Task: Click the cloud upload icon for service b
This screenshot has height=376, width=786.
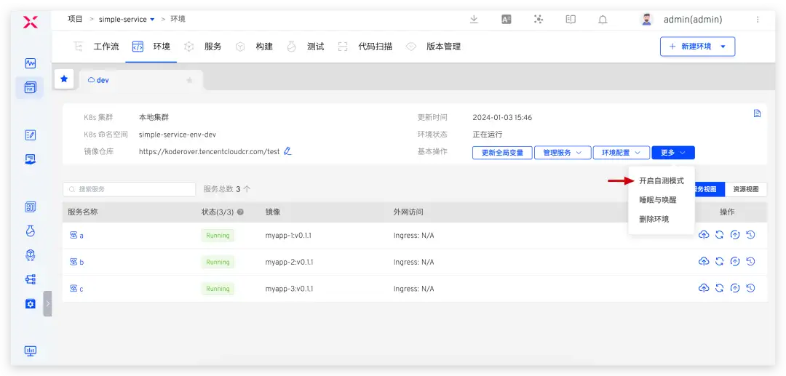Action: coord(704,262)
